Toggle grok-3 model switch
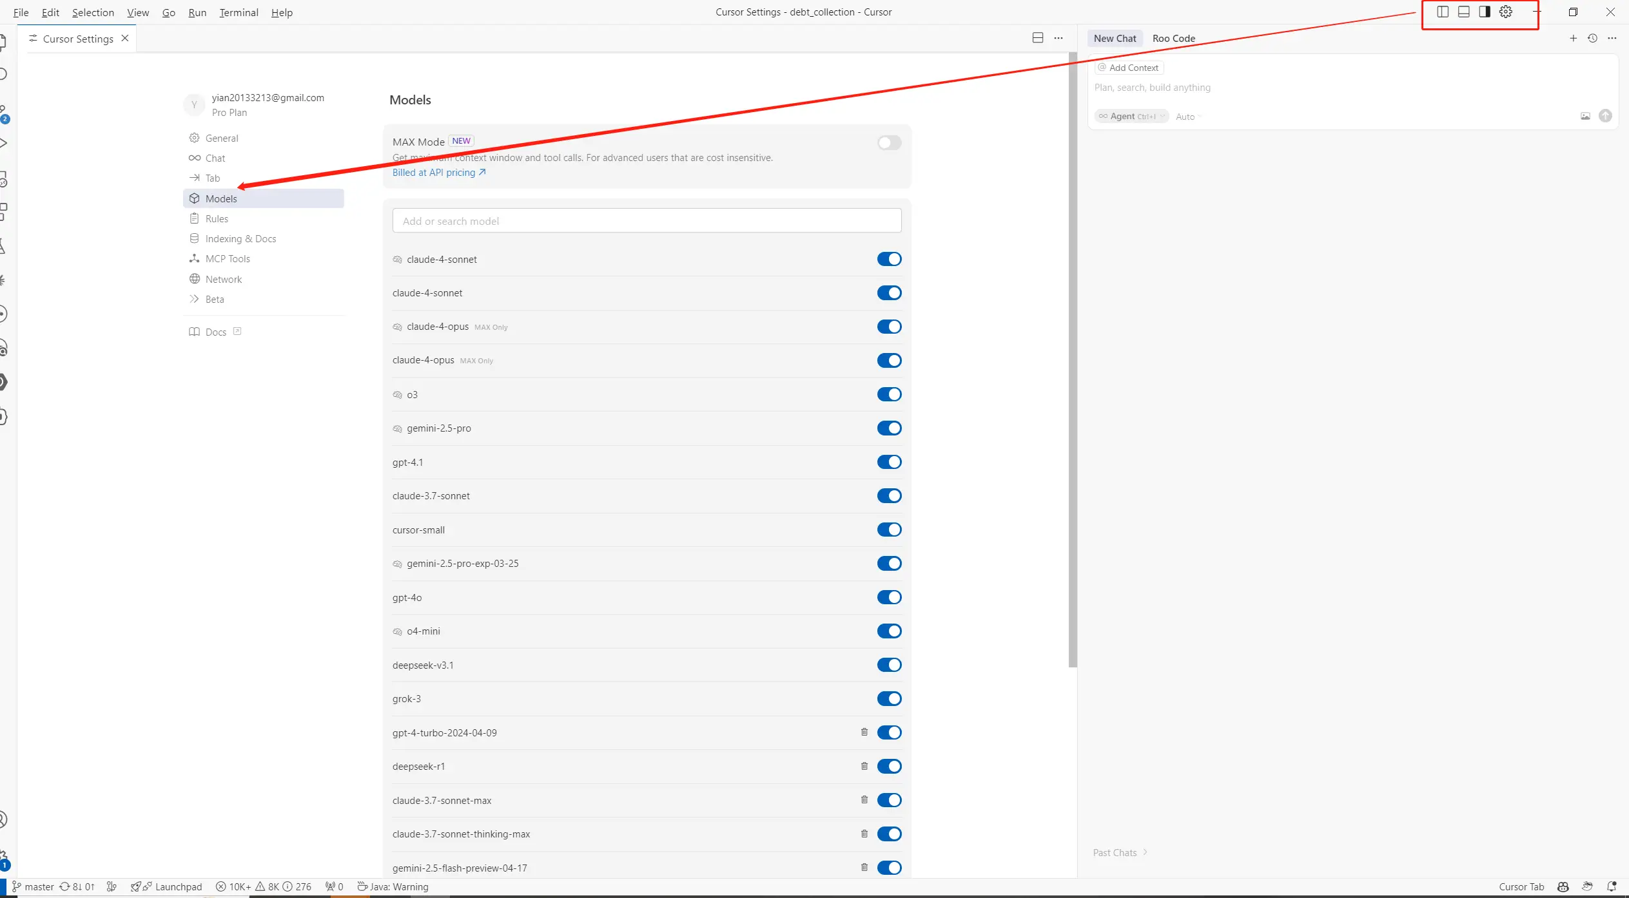The width and height of the screenshot is (1629, 898). pos(889,698)
